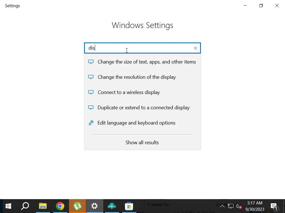Click the monitor icon beside 'Connect to a wireless display'
Image resolution: width=285 pixels, height=213 pixels.
pos(91,92)
